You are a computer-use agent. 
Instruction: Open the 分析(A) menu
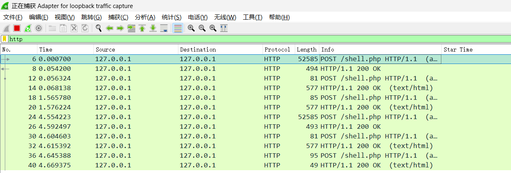tap(145, 17)
